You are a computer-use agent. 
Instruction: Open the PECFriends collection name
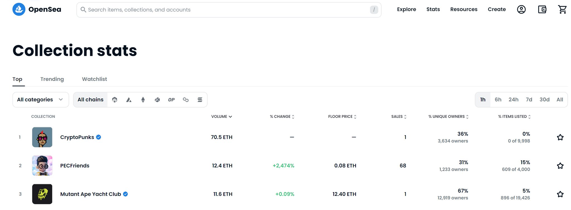(75, 166)
